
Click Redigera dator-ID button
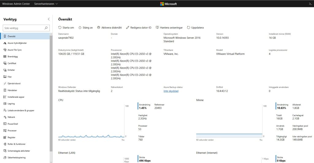(139, 28)
